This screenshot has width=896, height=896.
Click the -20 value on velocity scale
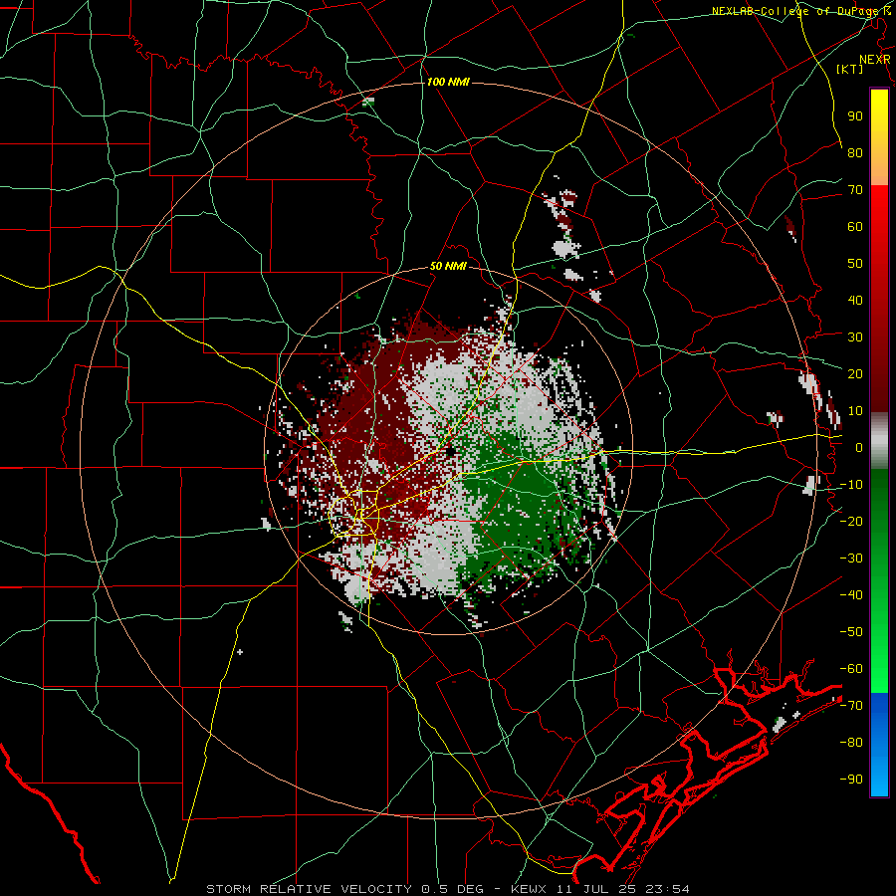(x=851, y=521)
